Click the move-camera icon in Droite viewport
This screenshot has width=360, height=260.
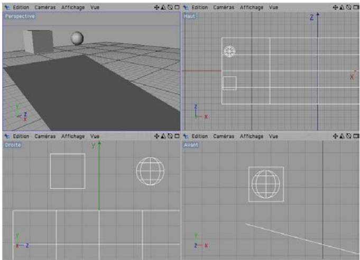click(x=156, y=136)
